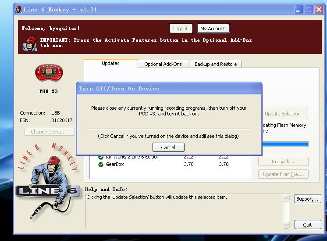Screen dimensions: 327x241
Task: Select the RiffWorks 2 Line 6 Edition row
Action: [170, 157]
